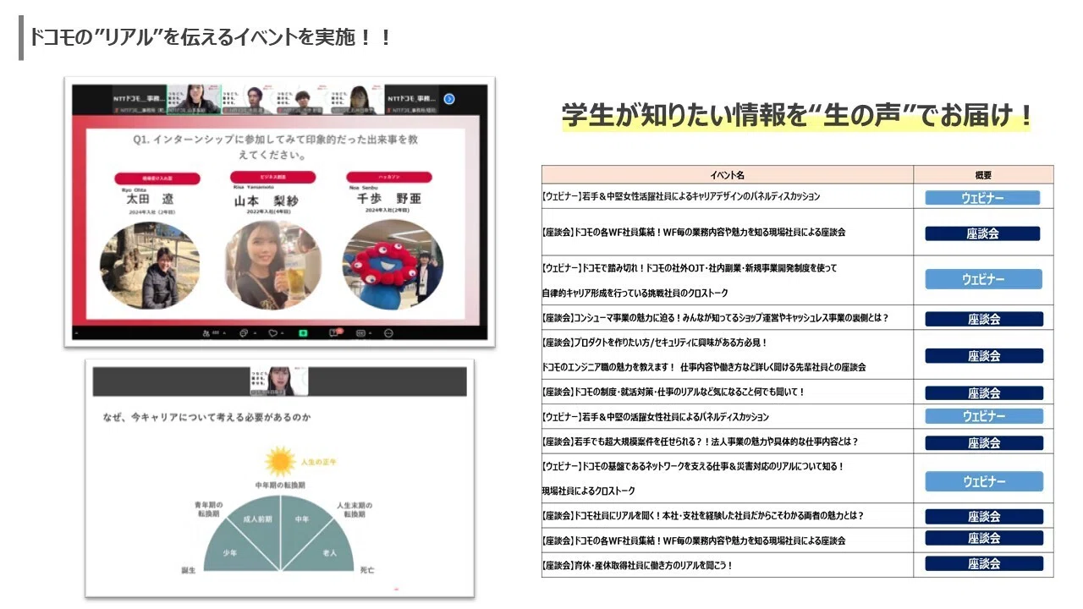The width and height of the screenshot is (1083, 609).
Task: Click 山本 梨紗's round profile photo
Action: point(272,266)
